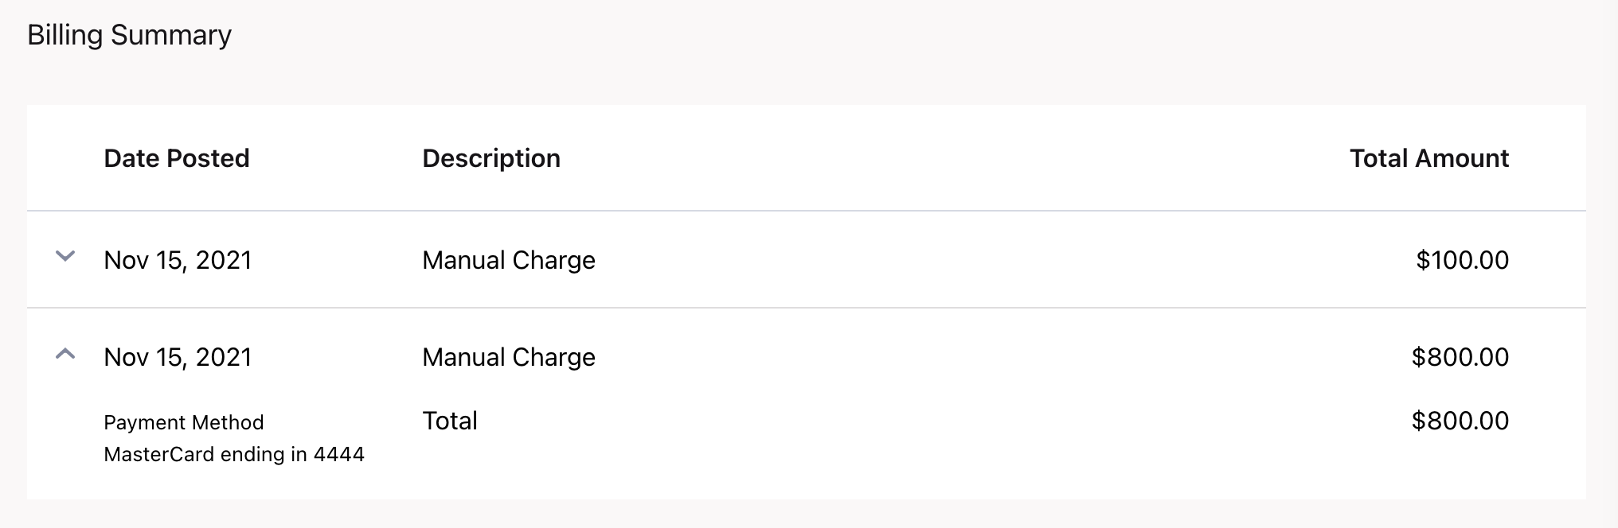Image resolution: width=1618 pixels, height=528 pixels.
Task: Click Manual Charge description in $800.00 row
Action: (509, 357)
